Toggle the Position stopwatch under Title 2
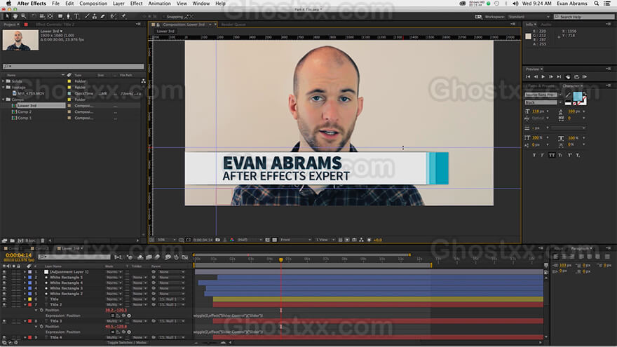 41,310
